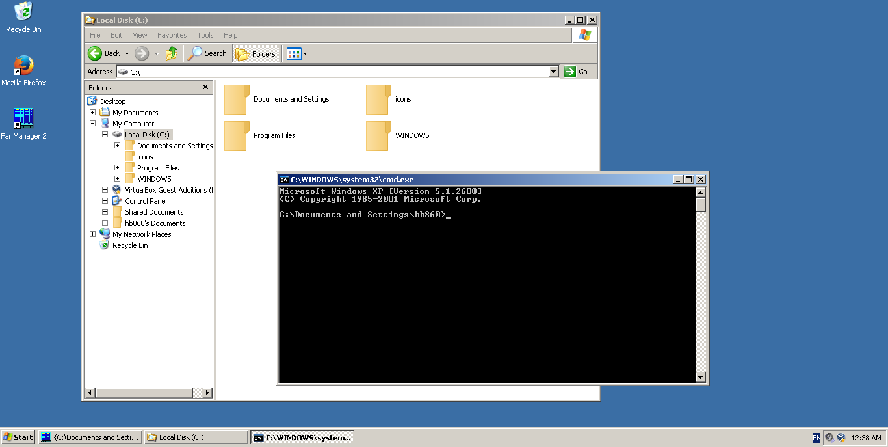The height and width of the screenshot is (447, 888).
Task: Open Mozilla Firefox from the desktop
Action: click(22, 66)
